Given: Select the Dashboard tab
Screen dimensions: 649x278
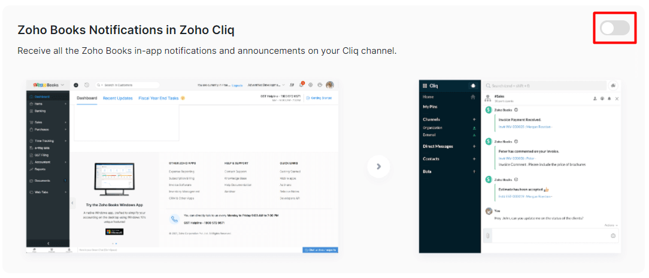Looking at the screenshot, I should (87, 98).
